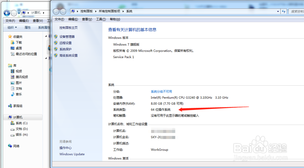
Task: Open the address bar history dropdown arrow
Action: (x=278, y=12)
